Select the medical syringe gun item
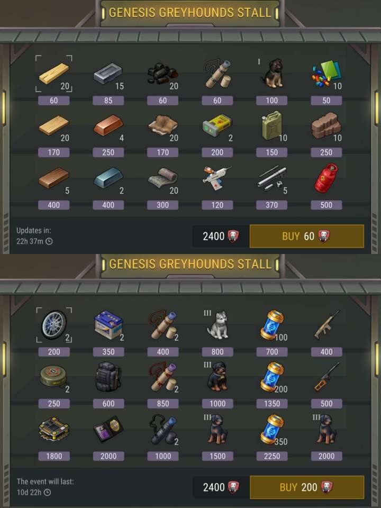 217,178
